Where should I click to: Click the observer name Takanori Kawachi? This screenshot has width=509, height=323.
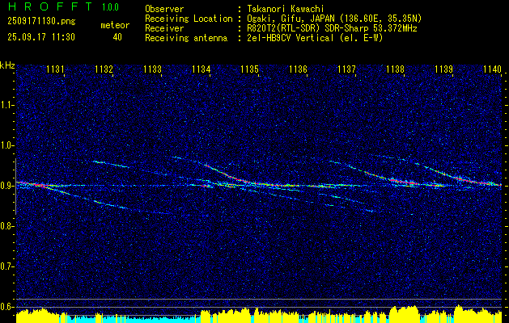tap(285, 9)
